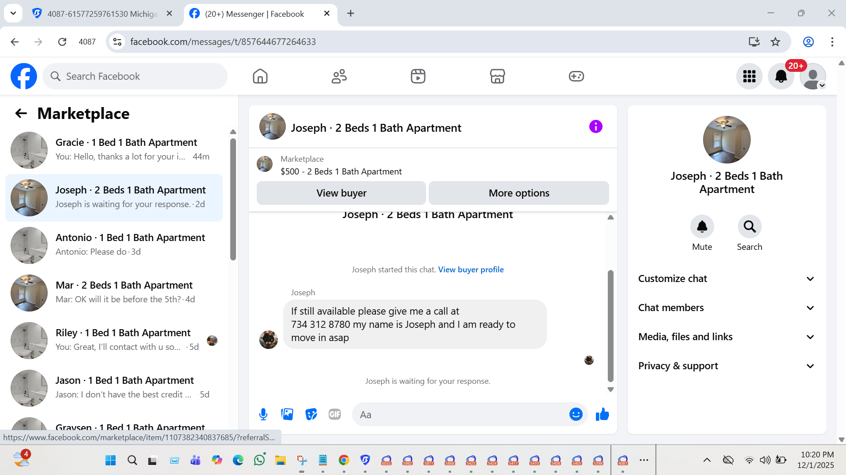Click the View buyer button
Screen dimensions: 846x475
click(x=341, y=193)
